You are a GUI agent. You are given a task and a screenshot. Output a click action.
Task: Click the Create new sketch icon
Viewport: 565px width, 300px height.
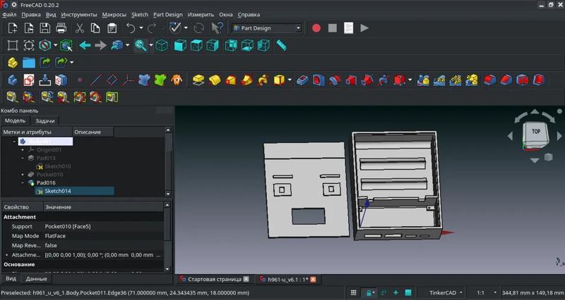[x=29, y=80]
